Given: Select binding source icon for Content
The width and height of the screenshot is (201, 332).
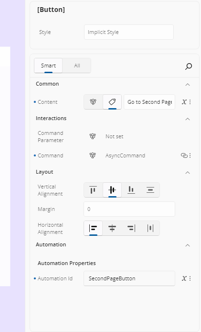Looking at the screenshot, I should click(93, 102).
